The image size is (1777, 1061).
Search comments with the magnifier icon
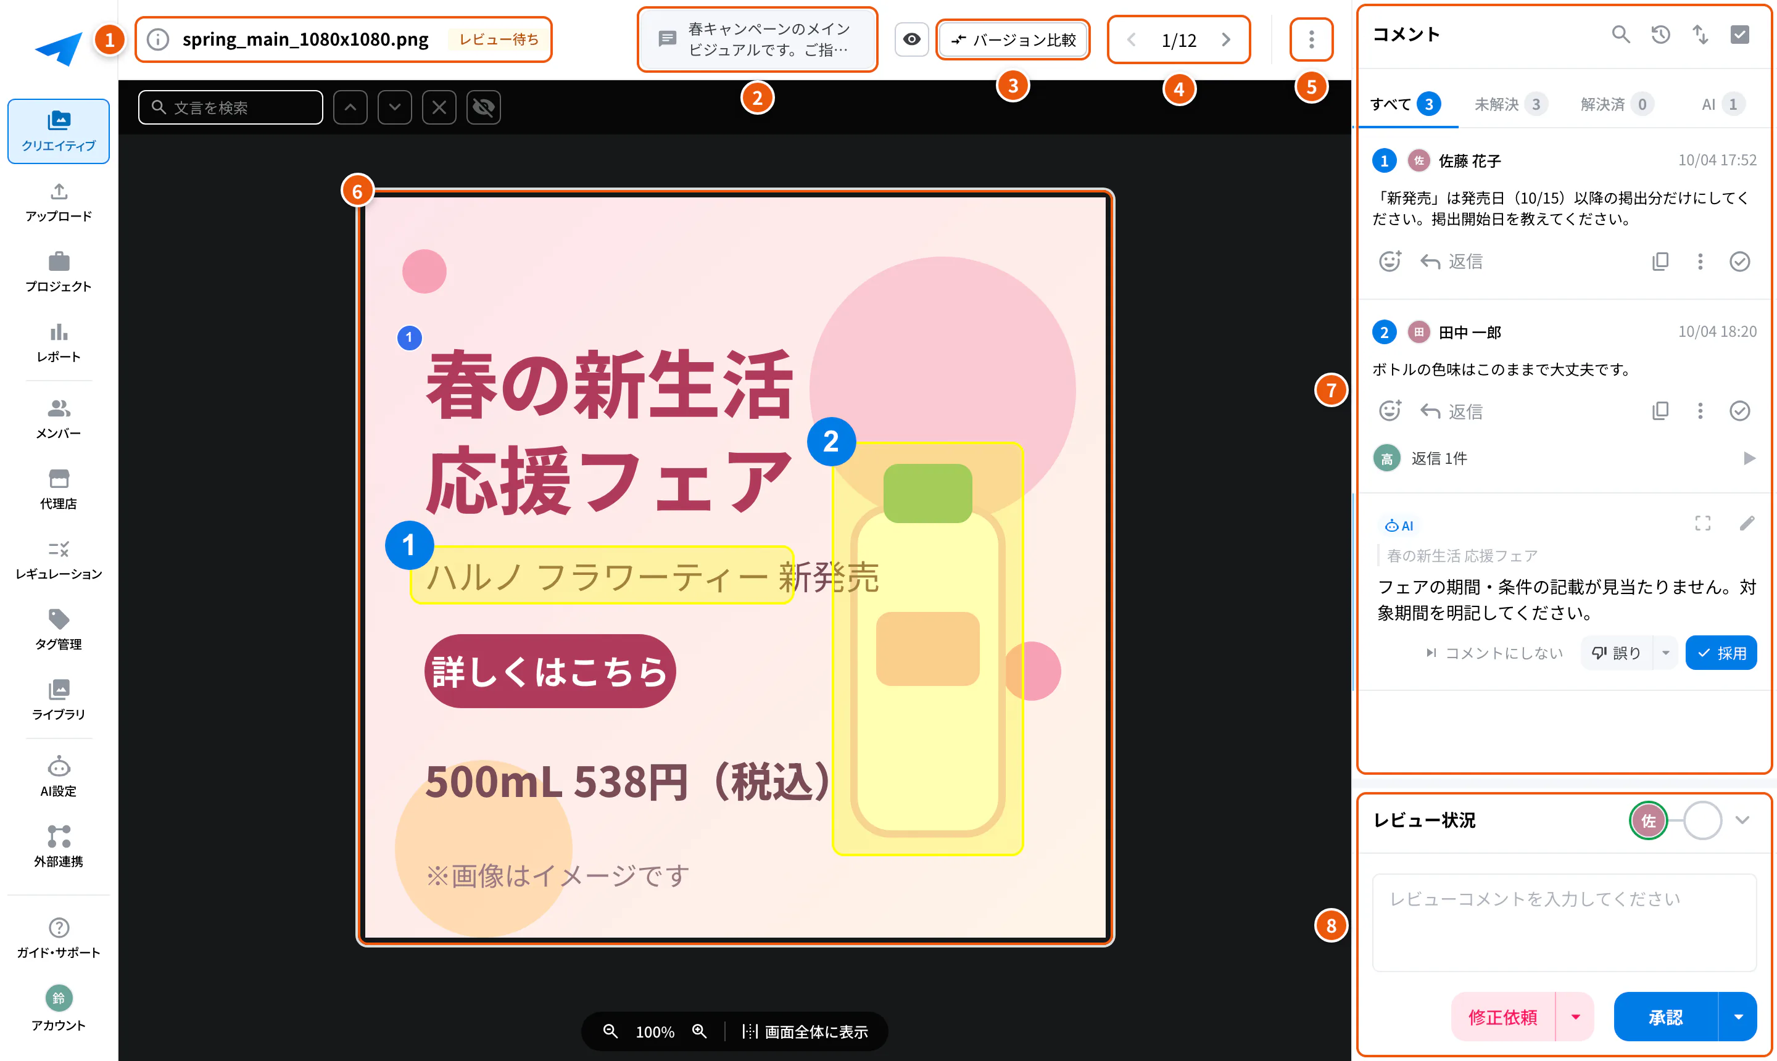(1620, 35)
